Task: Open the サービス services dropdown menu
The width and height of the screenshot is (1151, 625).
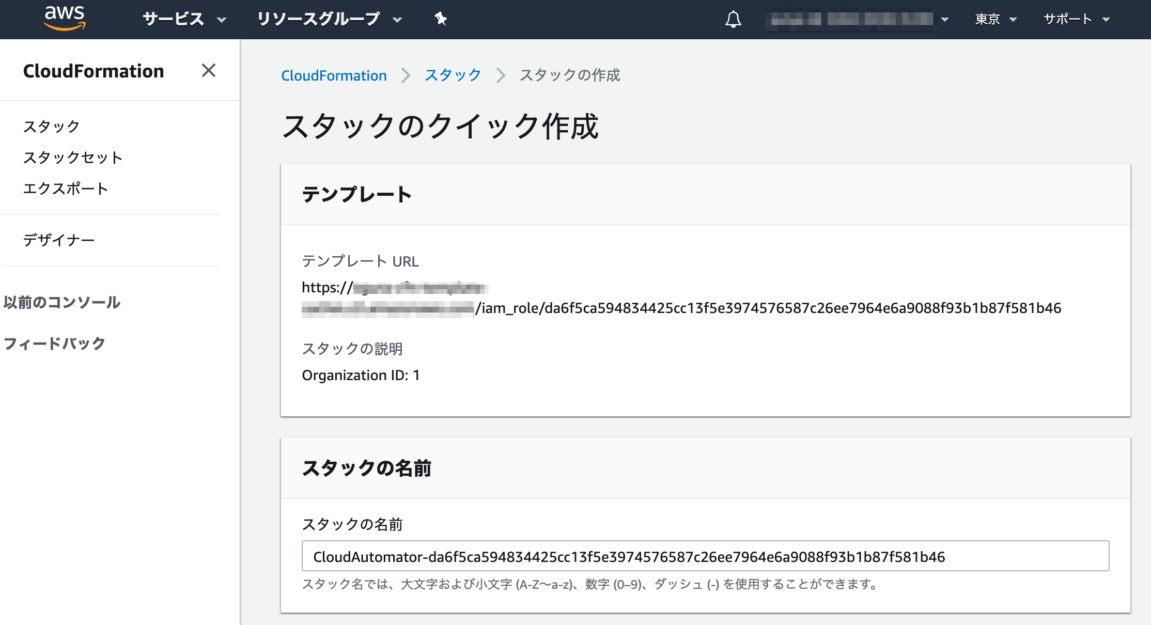Action: 184,20
